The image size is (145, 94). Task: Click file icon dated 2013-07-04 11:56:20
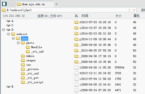tap(77, 79)
